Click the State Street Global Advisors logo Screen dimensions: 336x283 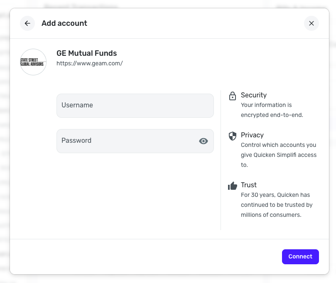click(x=33, y=62)
